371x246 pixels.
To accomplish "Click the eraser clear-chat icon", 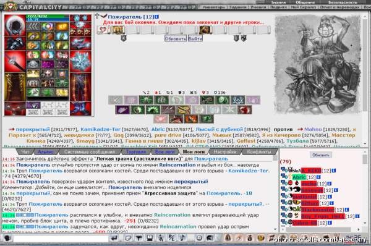I will click(128, 238).
